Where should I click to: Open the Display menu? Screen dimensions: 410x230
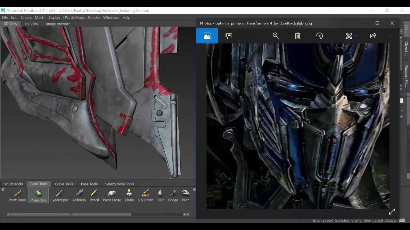click(54, 17)
